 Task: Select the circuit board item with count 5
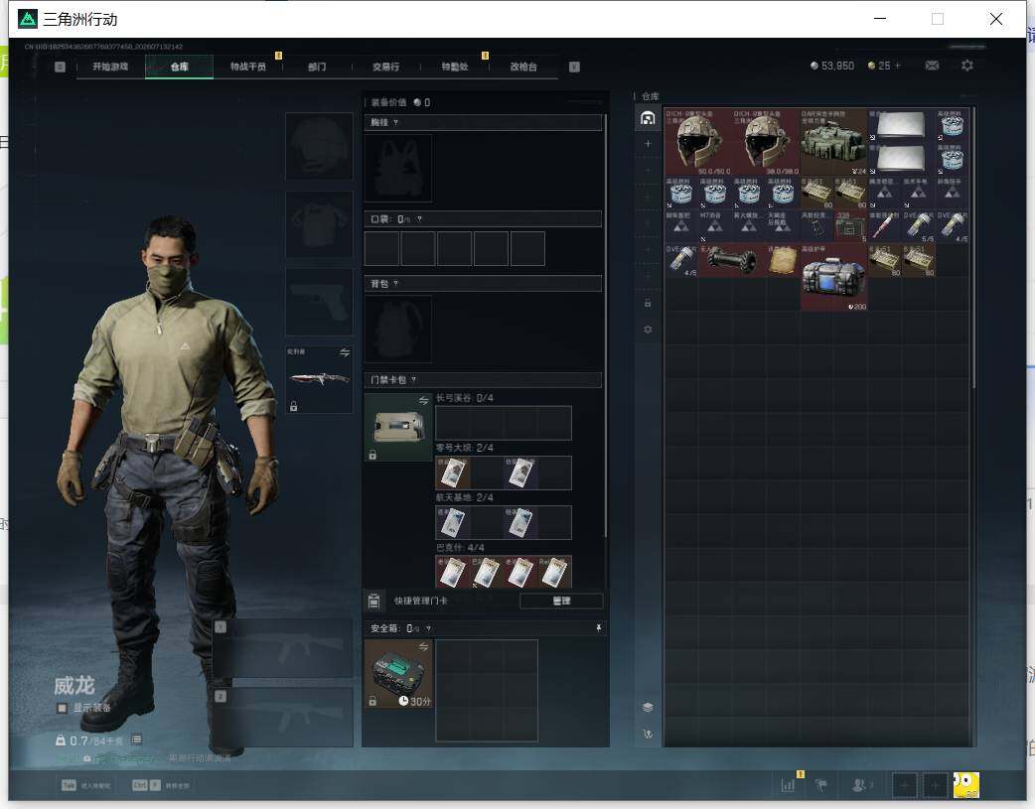[x=851, y=226]
